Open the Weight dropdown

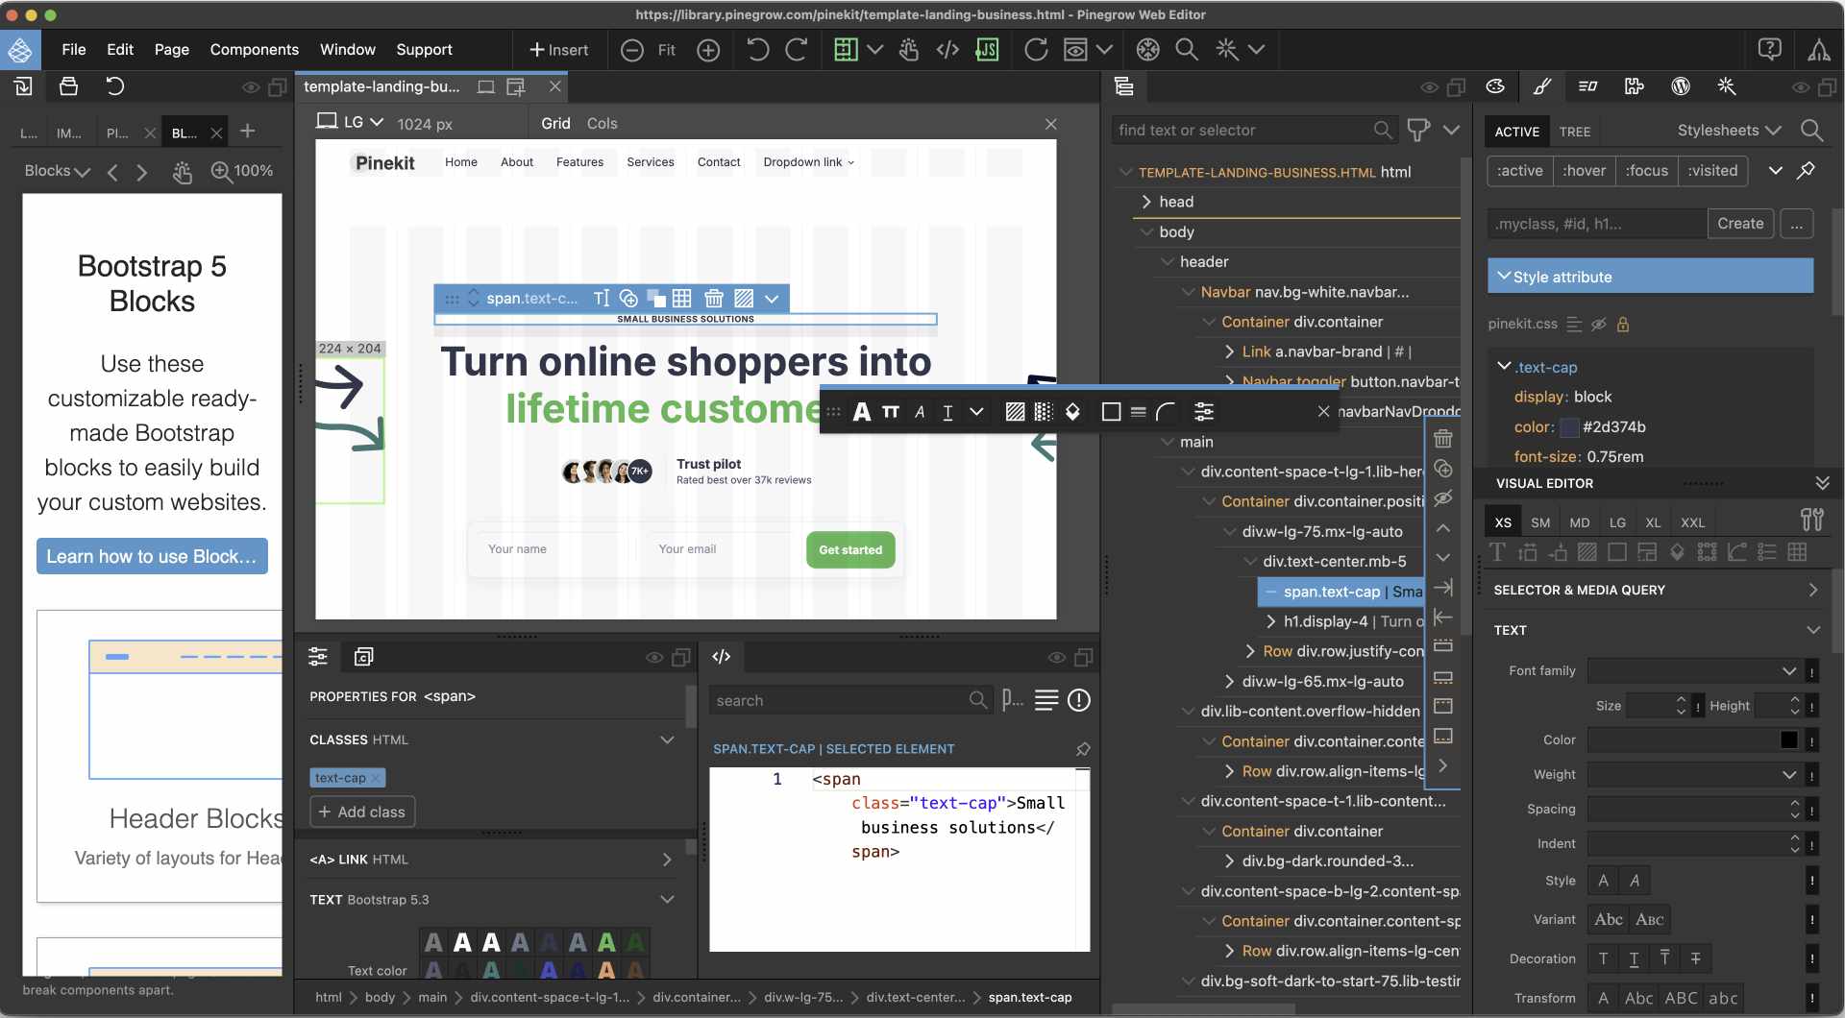[1693, 774]
